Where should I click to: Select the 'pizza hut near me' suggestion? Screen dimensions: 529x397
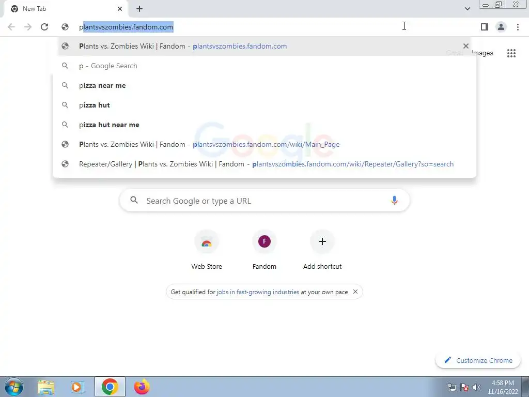pyautogui.click(x=264, y=125)
